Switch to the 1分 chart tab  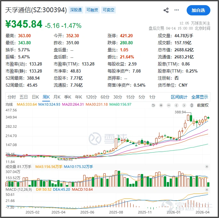152,97
